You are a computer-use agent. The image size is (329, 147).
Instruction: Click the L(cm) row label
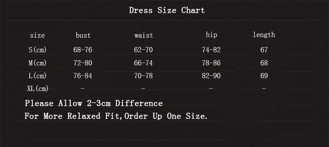pos(37,76)
